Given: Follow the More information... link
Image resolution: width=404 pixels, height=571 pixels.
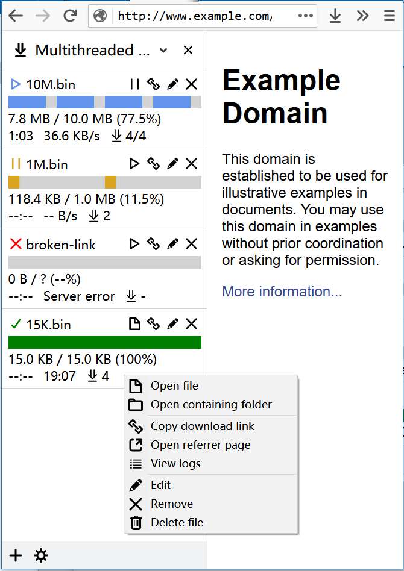Looking at the screenshot, I should pyautogui.click(x=282, y=292).
